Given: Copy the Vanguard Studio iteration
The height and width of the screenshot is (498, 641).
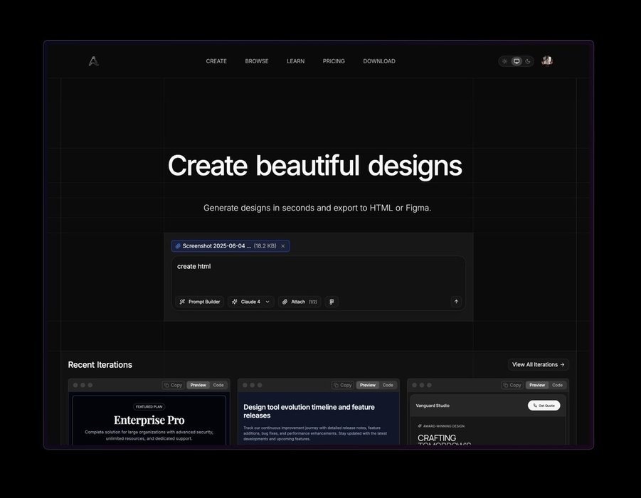Looking at the screenshot, I should [x=512, y=385].
